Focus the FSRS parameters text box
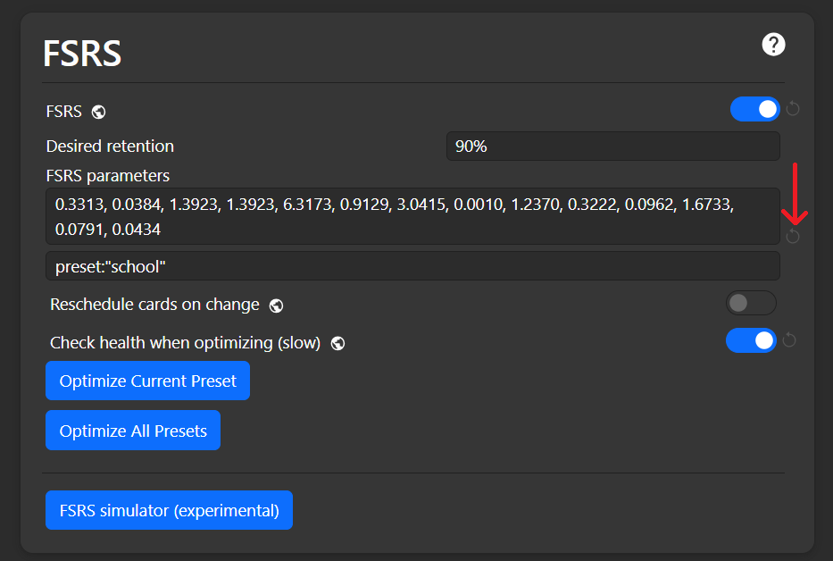The height and width of the screenshot is (561, 833). [x=412, y=216]
